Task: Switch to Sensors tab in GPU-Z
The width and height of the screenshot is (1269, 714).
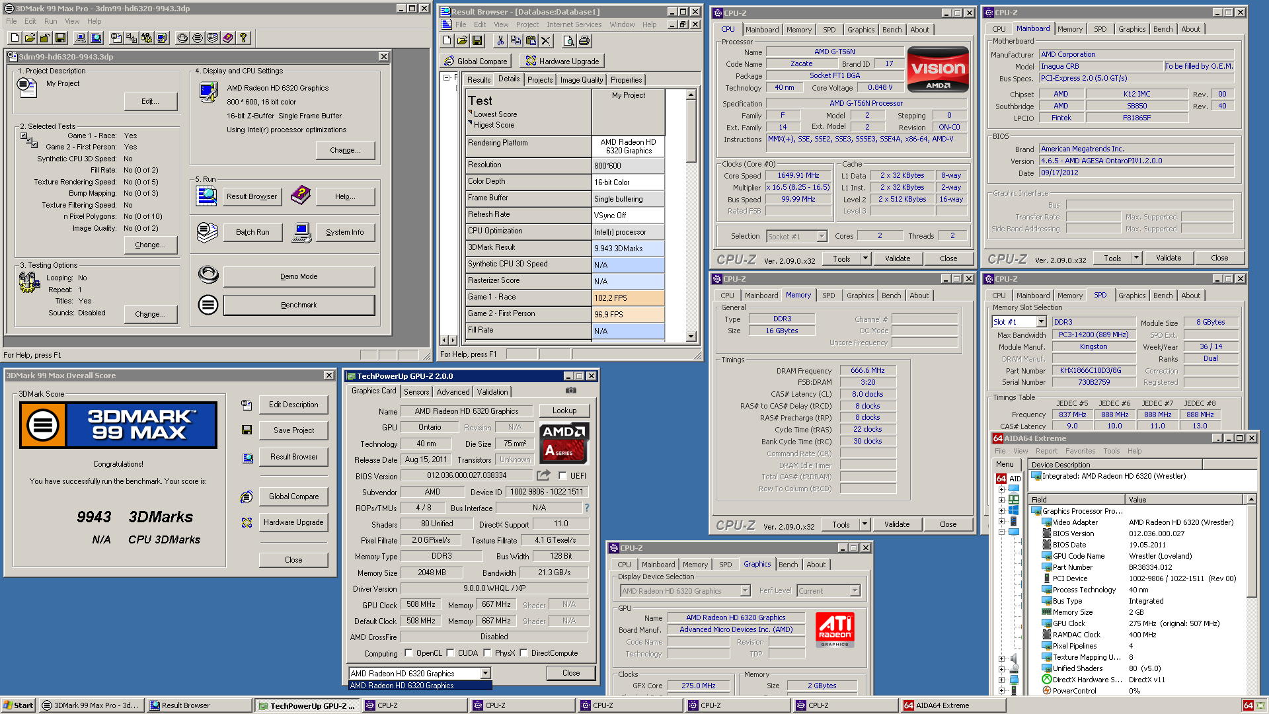Action: (x=416, y=392)
